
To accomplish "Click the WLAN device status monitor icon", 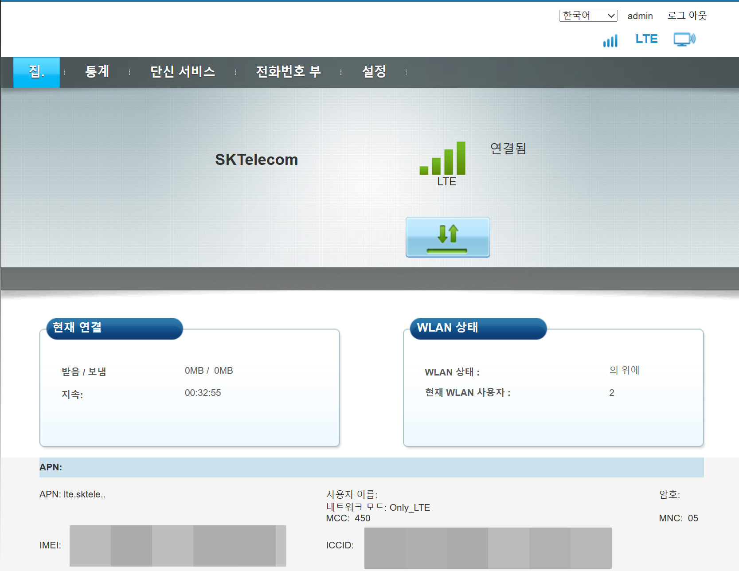I will click(684, 39).
